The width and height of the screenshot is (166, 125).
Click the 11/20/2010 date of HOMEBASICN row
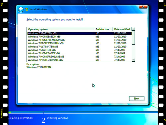(x=120, y=37)
